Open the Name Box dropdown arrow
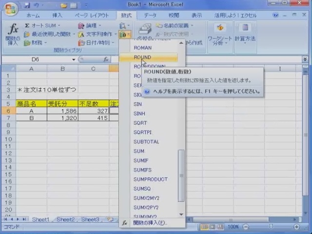The height and width of the screenshot is (234, 312). [74, 59]
